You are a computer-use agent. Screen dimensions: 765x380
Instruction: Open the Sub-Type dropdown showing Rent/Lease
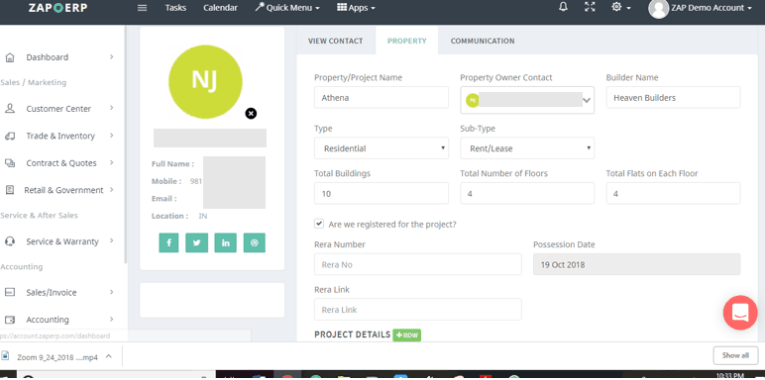click(527, 148)
